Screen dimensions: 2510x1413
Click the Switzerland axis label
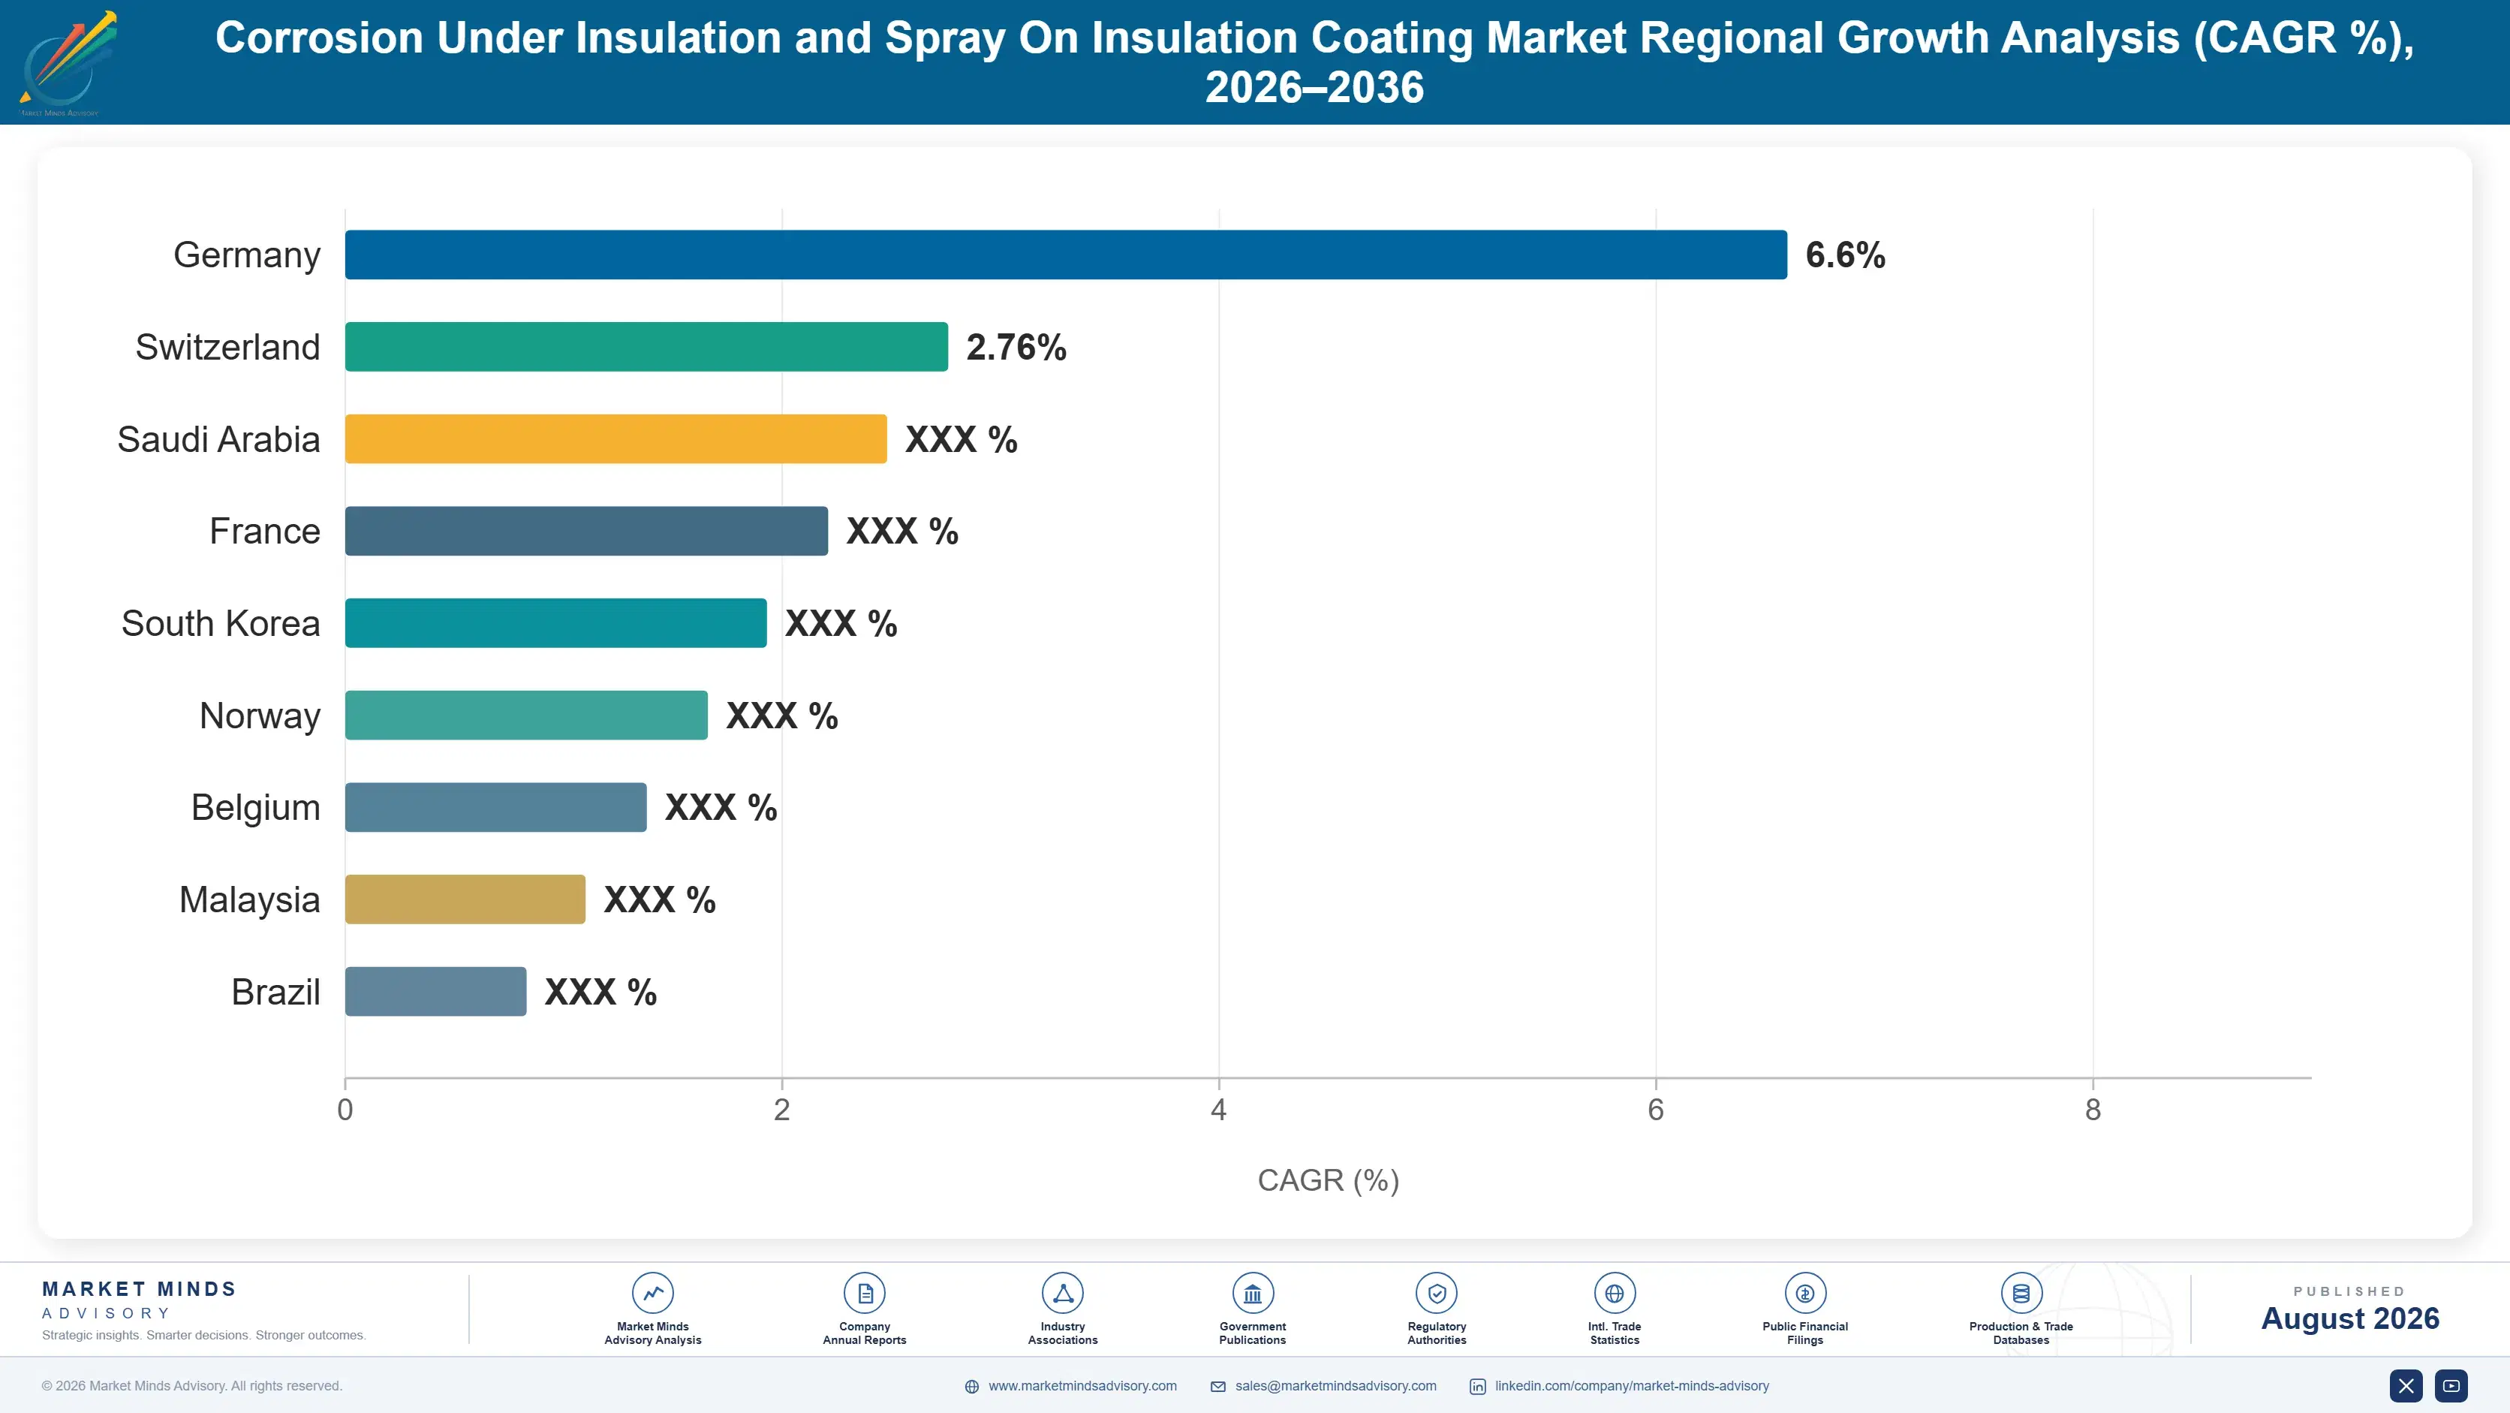228,347
